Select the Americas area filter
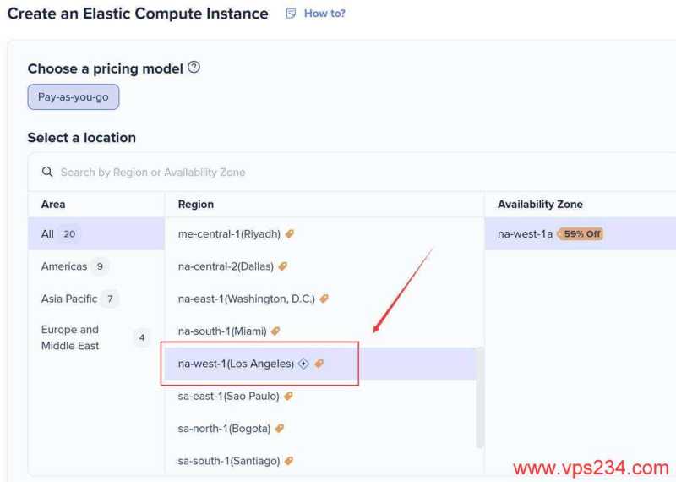 click(x=64, y=266)
